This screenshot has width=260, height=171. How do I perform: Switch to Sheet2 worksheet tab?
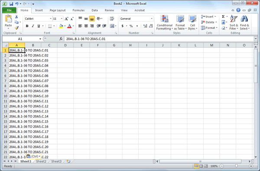pyautogui.click(x=41, y=161)
